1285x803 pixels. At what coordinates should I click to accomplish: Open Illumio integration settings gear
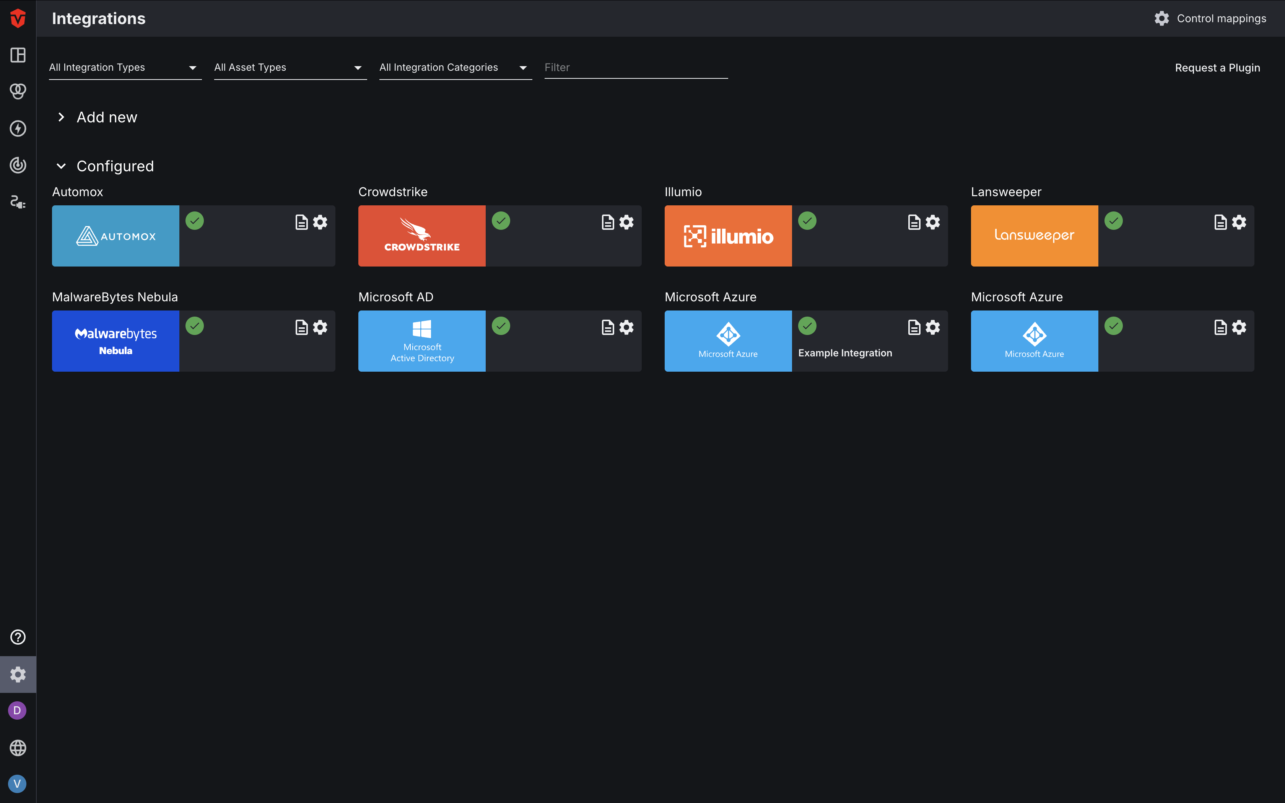(933, 222)
